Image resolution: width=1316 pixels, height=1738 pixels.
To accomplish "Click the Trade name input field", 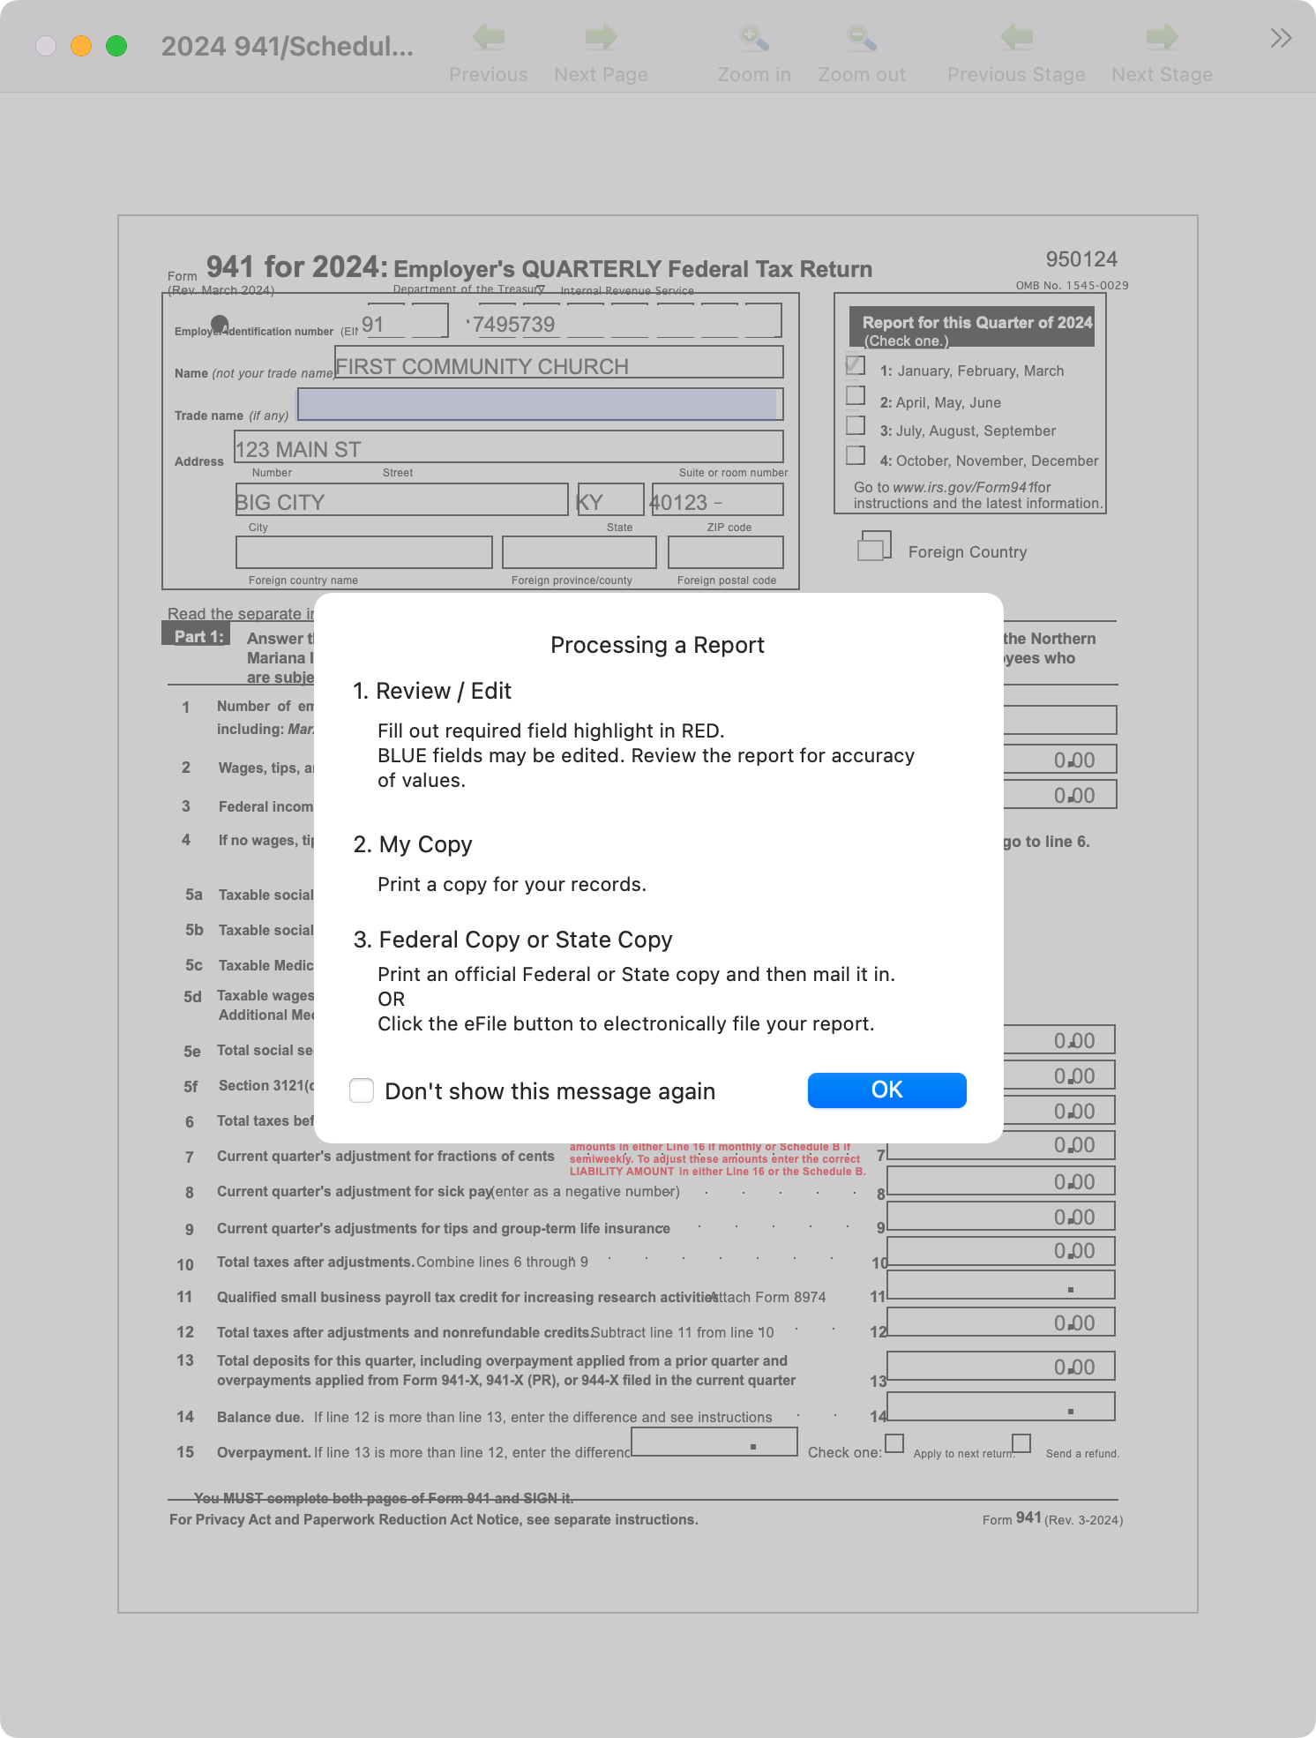I will click(540, 404).
